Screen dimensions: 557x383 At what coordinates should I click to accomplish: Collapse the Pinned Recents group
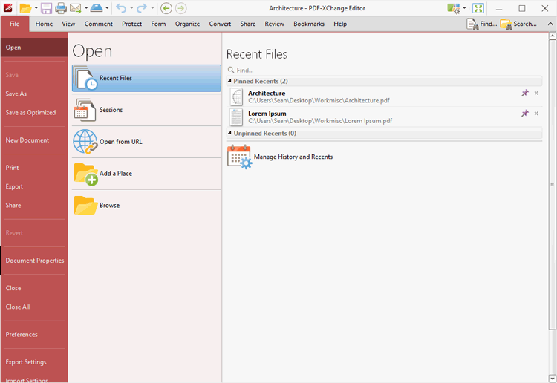pos(229,81)
